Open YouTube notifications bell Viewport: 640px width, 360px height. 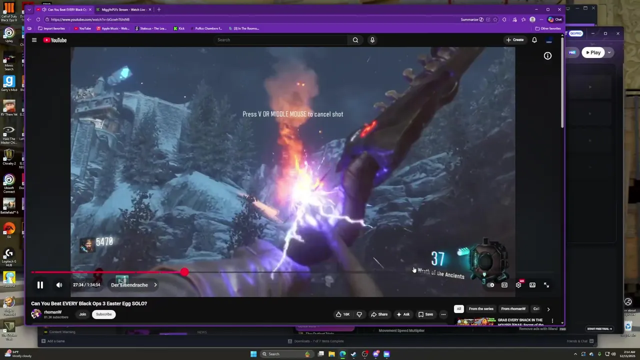point(534,40)
